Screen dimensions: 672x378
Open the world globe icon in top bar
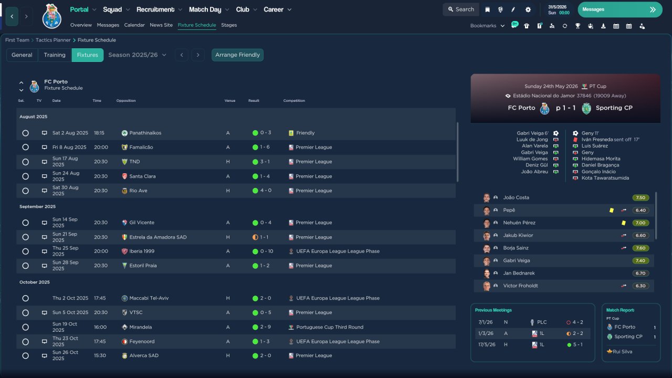click(x=500, y=9)
